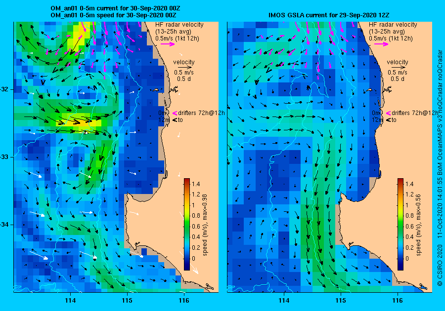Click the small orange island off the coast in OM_an01 map
Image resolution: width=445 pixels, height=311 pixels.
[x=156, y=90]
